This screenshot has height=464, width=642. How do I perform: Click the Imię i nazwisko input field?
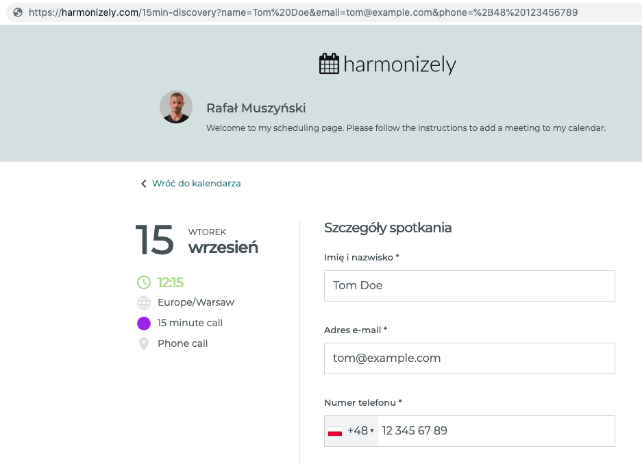click(x=469, y=286)
